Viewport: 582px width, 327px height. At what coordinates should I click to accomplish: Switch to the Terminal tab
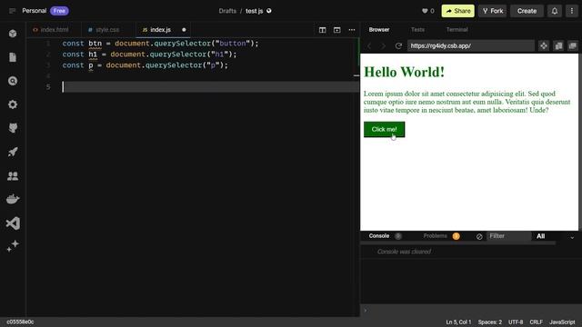coord(457,30)
